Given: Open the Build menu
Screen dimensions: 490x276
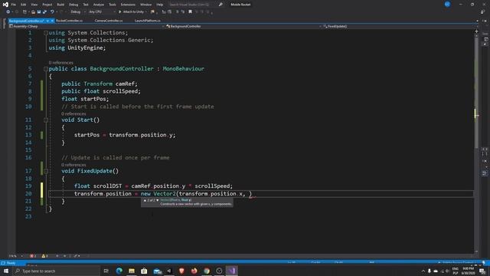Looking at the screenshot, I should pyautogui.click(x=60, y=5).
